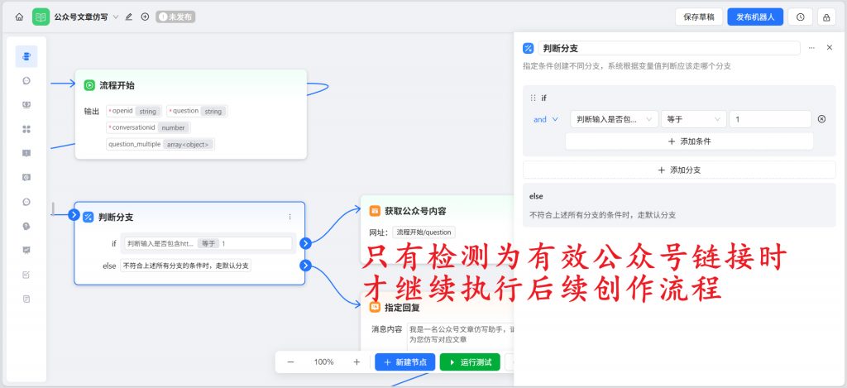Click 添加条件 to add condition
The image size is (847, 388).
click(x=689, y=141)
